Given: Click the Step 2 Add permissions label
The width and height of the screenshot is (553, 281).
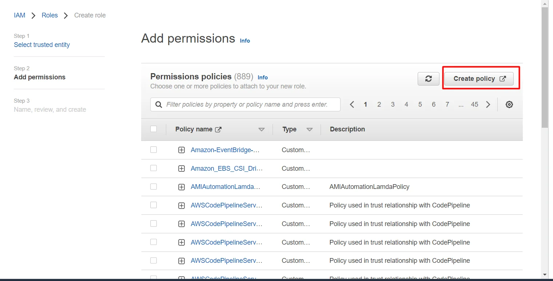Looking at the screenshot, I should (40, 77).
